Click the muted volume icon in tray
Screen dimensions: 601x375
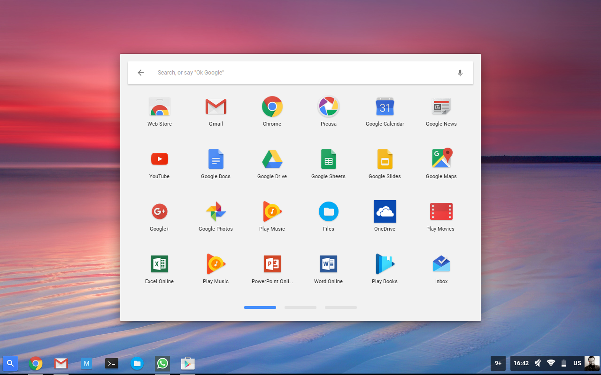pyautogui.click(x=538, y=363)
